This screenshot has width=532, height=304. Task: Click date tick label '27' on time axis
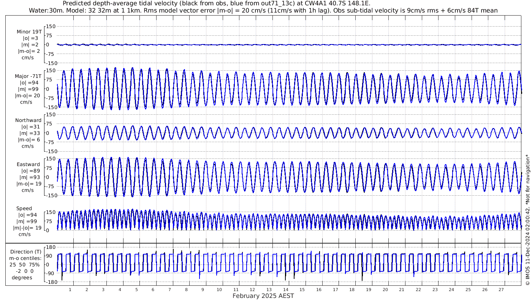[x=501, y=290]
